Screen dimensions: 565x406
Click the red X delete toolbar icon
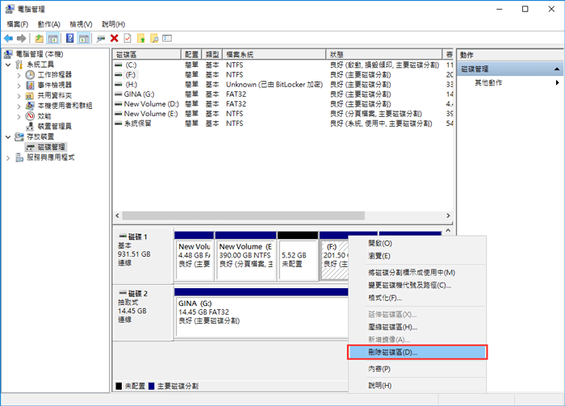(115, 38)
